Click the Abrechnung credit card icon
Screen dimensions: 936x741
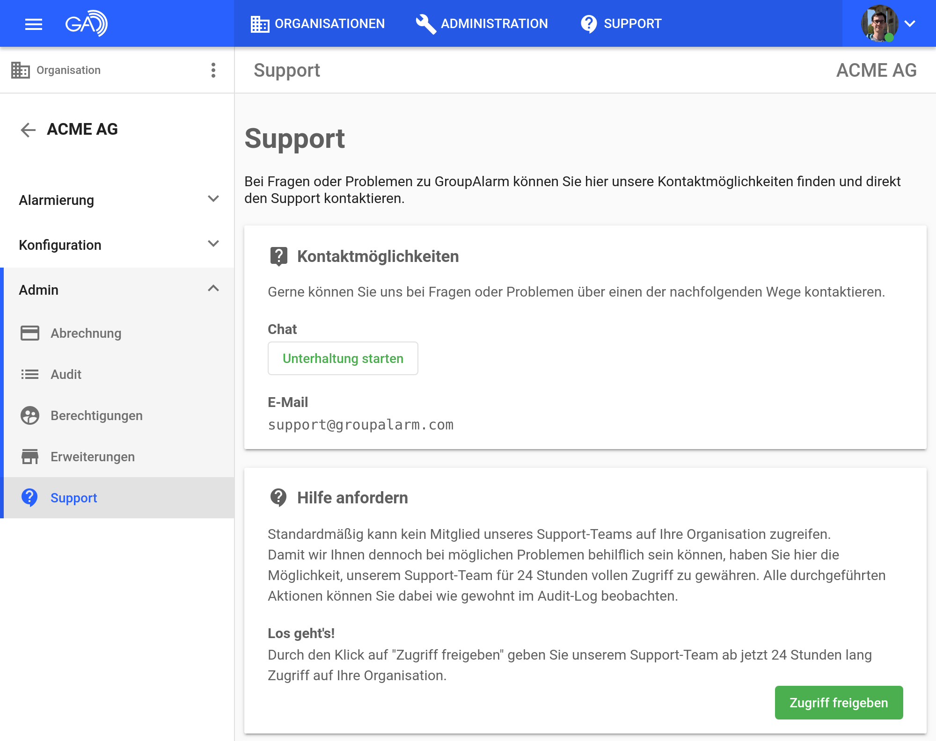tap(30, 333)
